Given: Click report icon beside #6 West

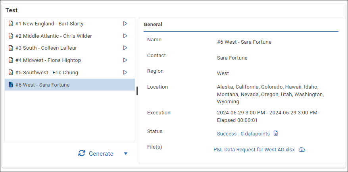Looking at the screenshot, I should [x=11, y=85].
